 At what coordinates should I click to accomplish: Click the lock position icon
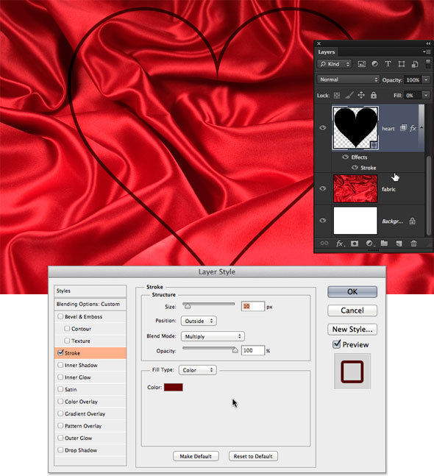tap(361, 96)
